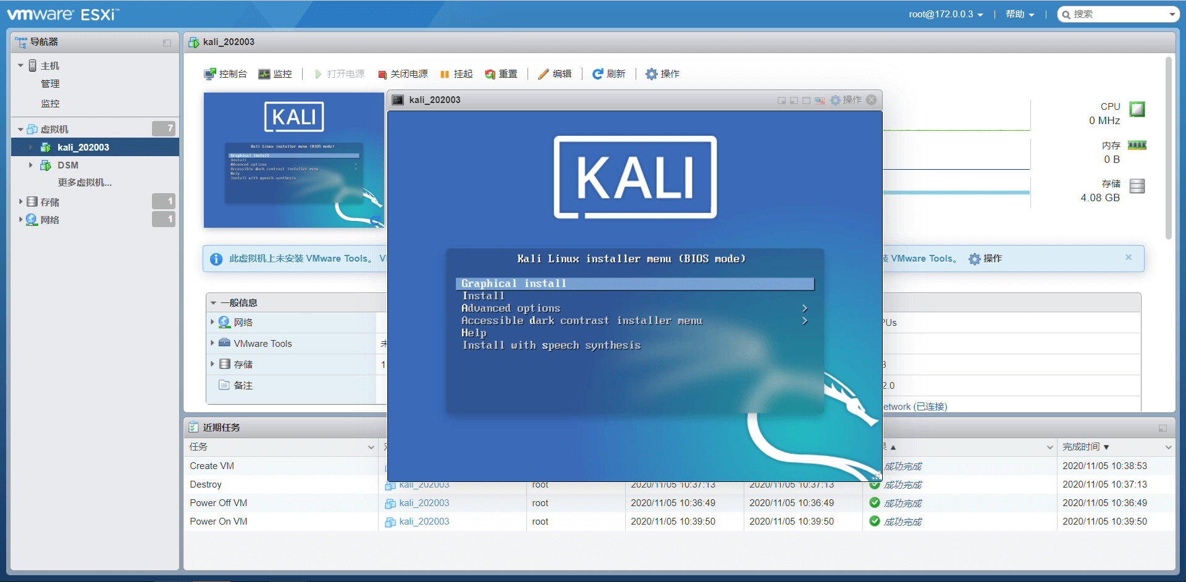Expand the VMware Tools info row
Image resolution: width=1186 pixels, height=582 pixels.
pyautogui.click(x=212, y=343)
